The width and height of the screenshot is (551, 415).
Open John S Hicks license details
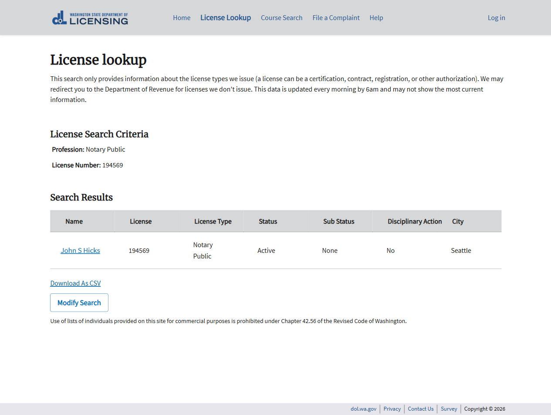80,251
